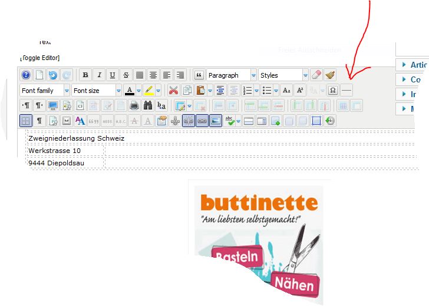The height and width of the screenshot is (306, 429).
Task: Toggle the Show paragraph marks icon
Action: click(39, 121)
